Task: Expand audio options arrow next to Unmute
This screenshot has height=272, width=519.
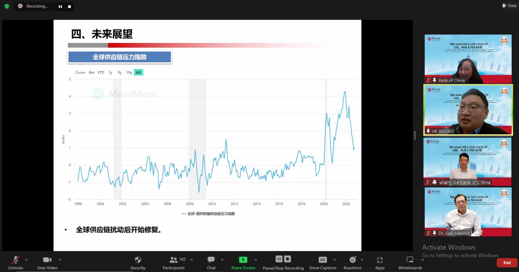Action: (x=26, y=260)
